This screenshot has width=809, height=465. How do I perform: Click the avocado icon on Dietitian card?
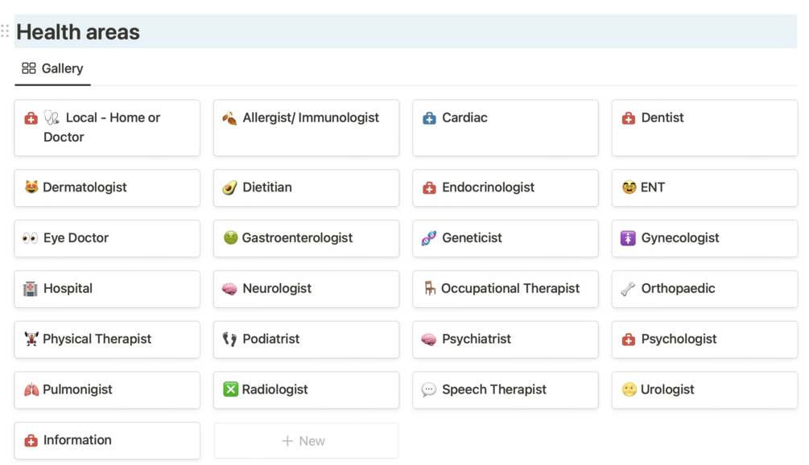230,187
